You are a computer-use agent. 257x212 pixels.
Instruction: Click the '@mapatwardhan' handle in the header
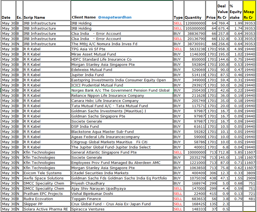[115, 17]
